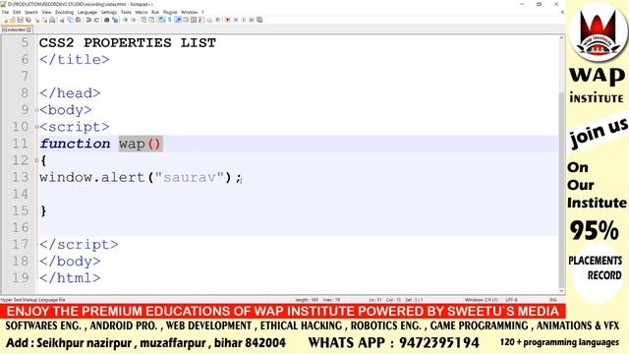Open the Run menu

(155, 12)
